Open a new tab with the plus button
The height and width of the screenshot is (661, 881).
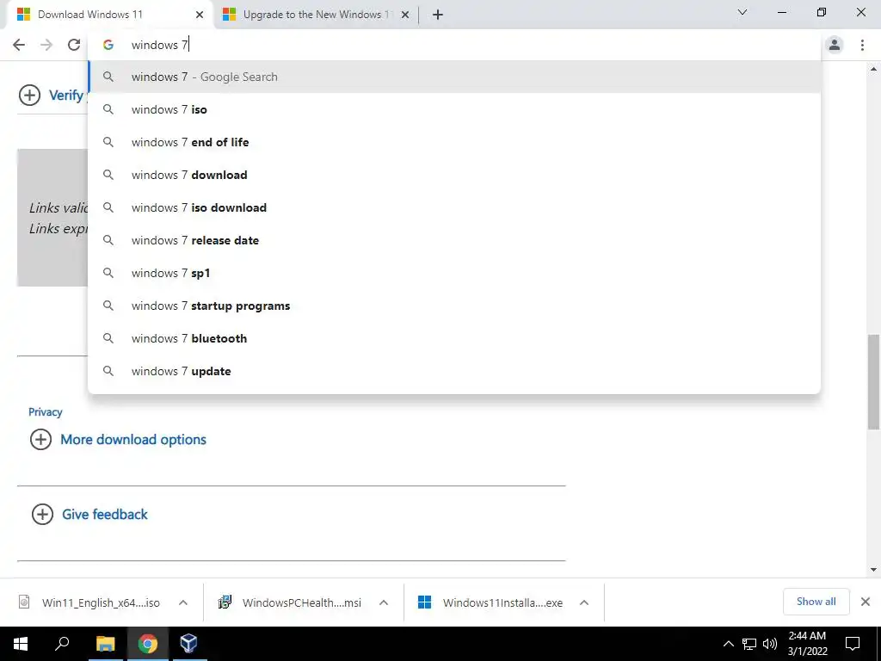438,15
